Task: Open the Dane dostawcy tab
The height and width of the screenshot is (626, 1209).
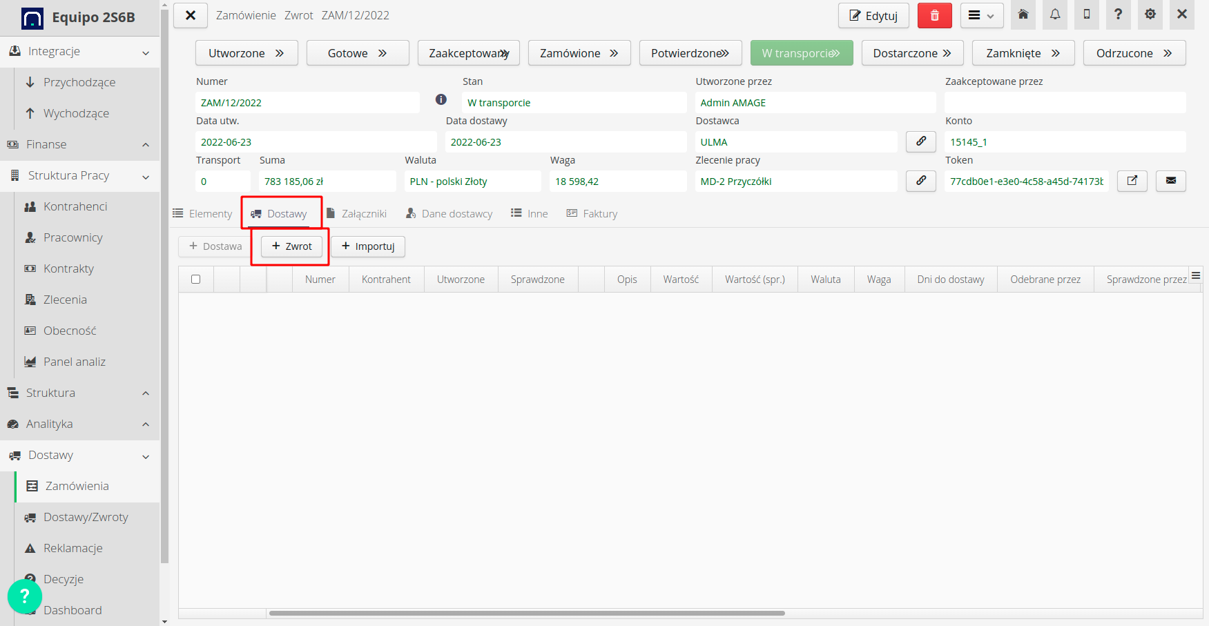Action: (x=449, y=213)
